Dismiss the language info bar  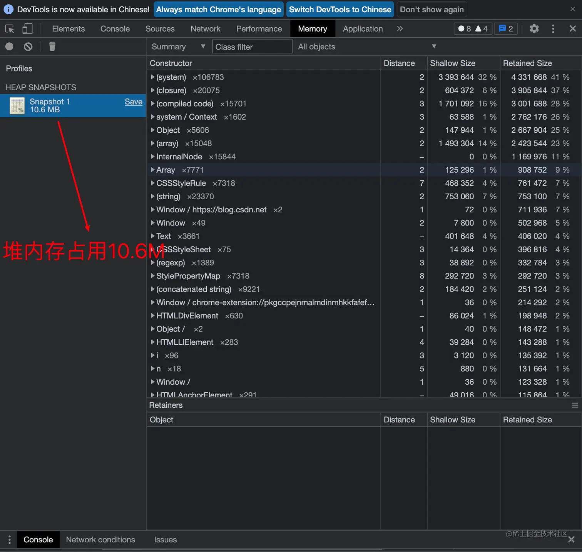coord(573,9)
